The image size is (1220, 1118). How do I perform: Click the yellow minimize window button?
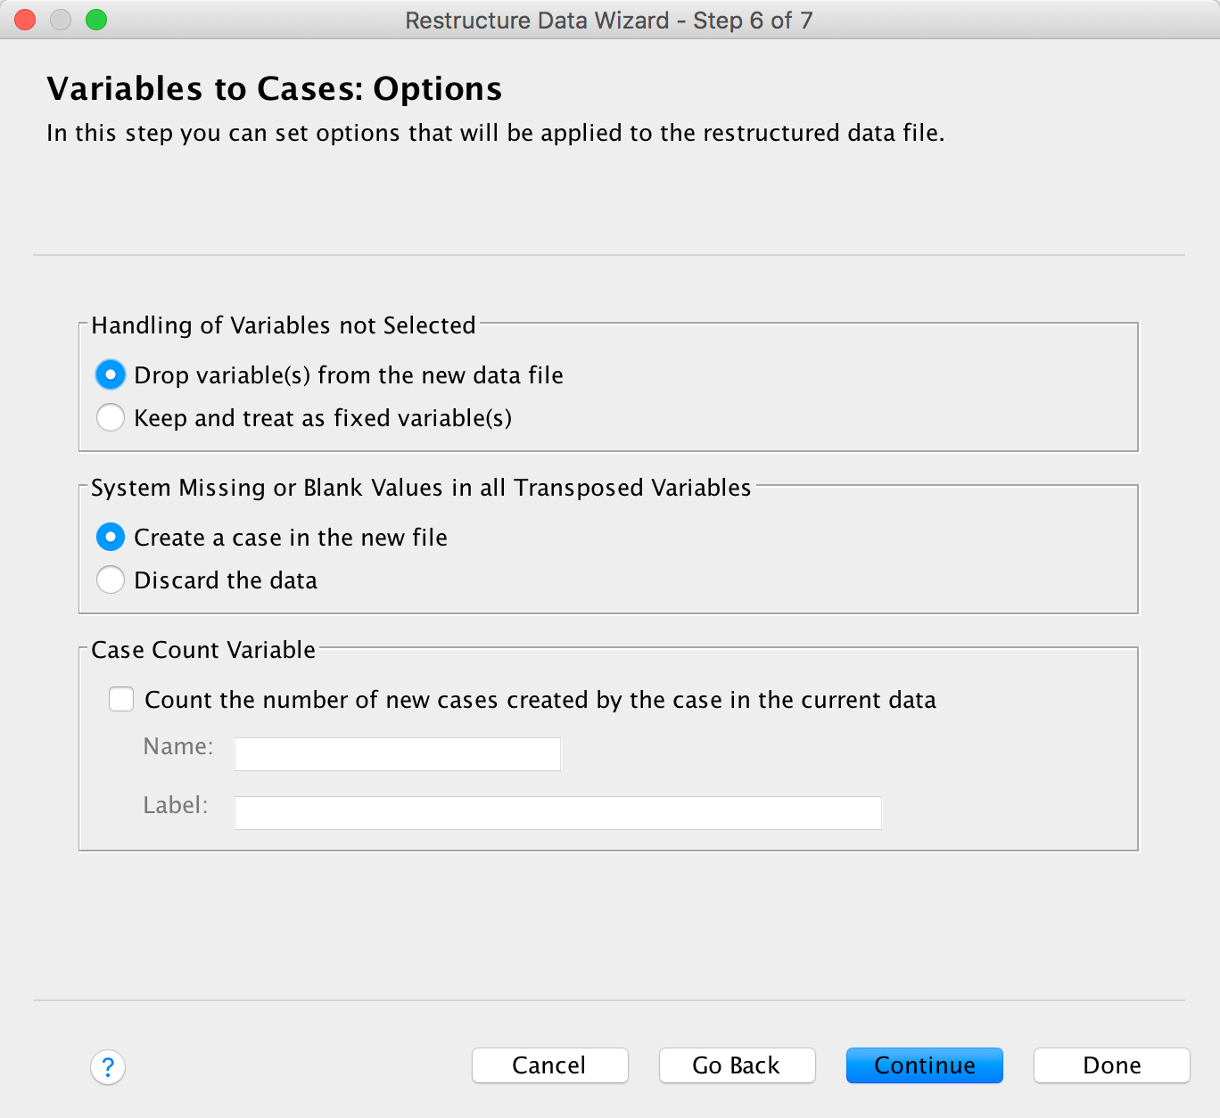coord(61,20)
